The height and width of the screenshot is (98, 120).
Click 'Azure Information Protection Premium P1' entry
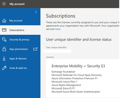[75, 79]
